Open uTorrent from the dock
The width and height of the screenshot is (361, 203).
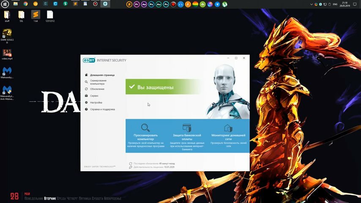(x=225, y=4)
